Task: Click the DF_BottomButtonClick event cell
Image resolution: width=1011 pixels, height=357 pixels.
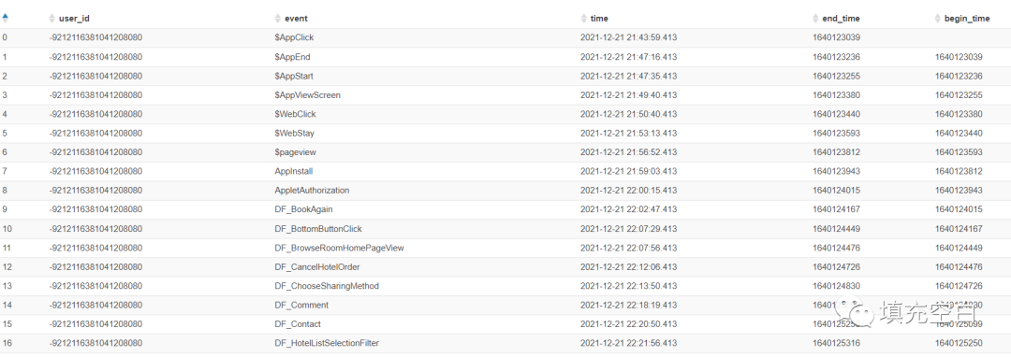Action: (x=318, y=228)
